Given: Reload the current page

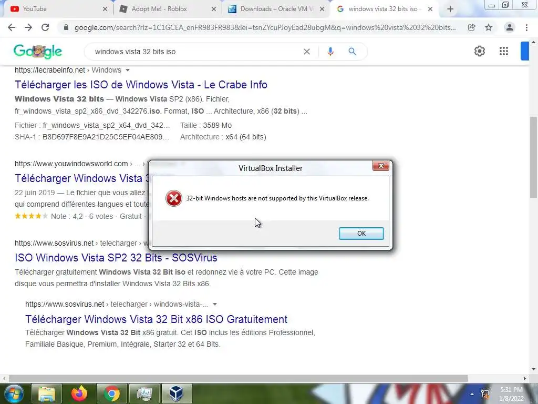Looking at the screenshot, I should 45,27.
